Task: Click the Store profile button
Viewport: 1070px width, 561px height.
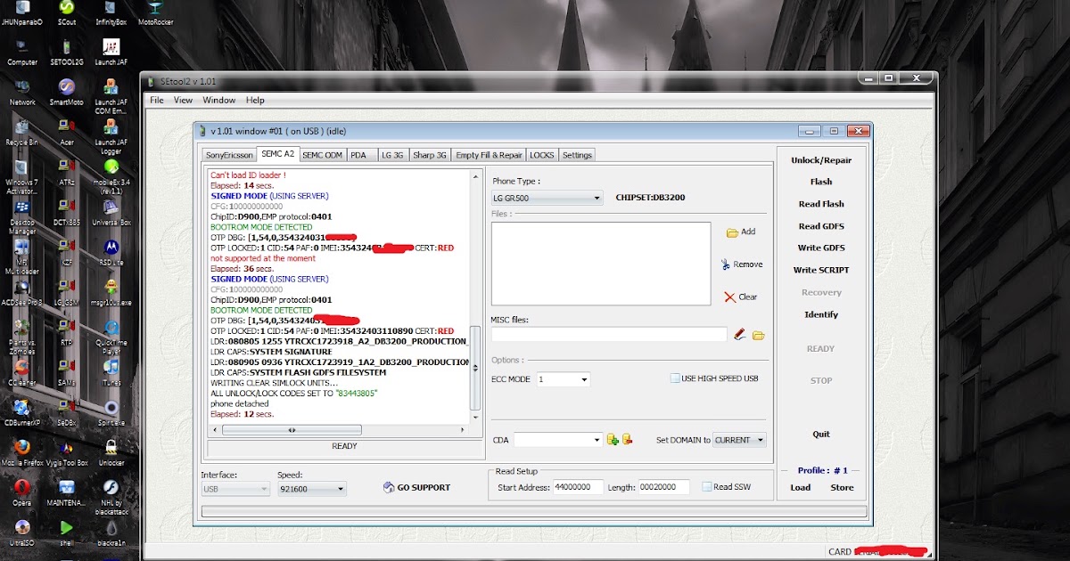Action: tap(842, 487)
